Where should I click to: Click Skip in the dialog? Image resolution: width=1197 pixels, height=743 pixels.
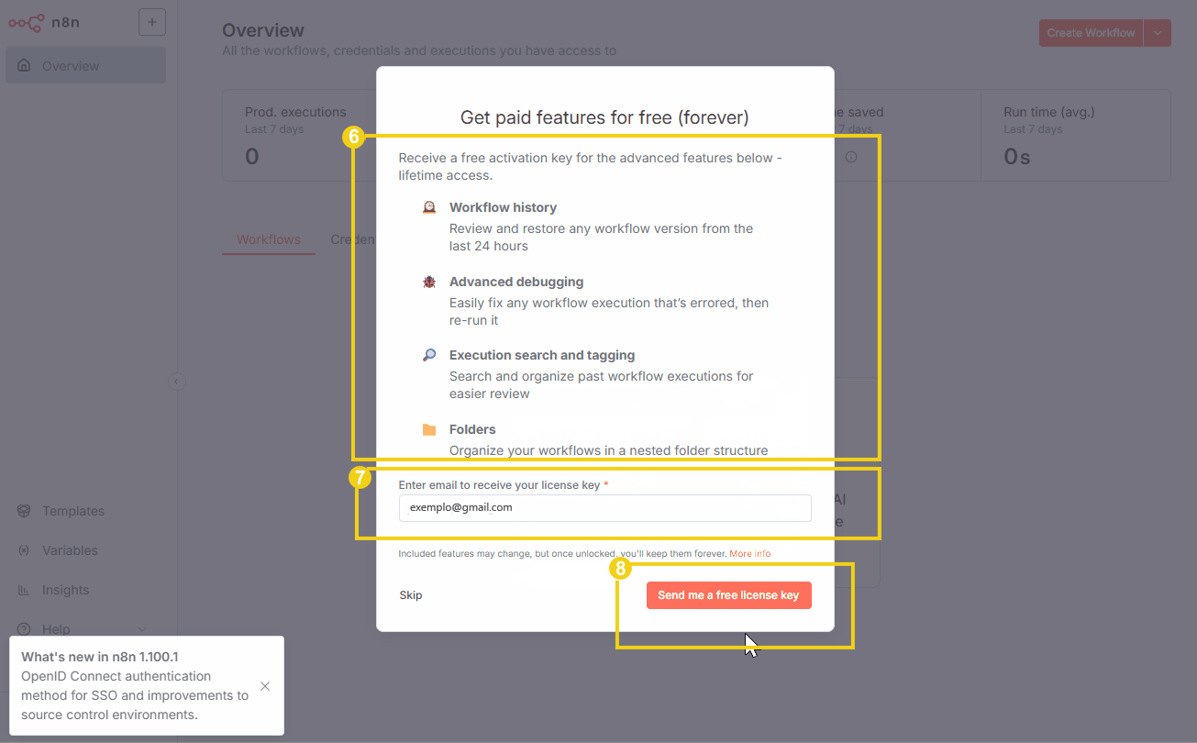(411, 595)
